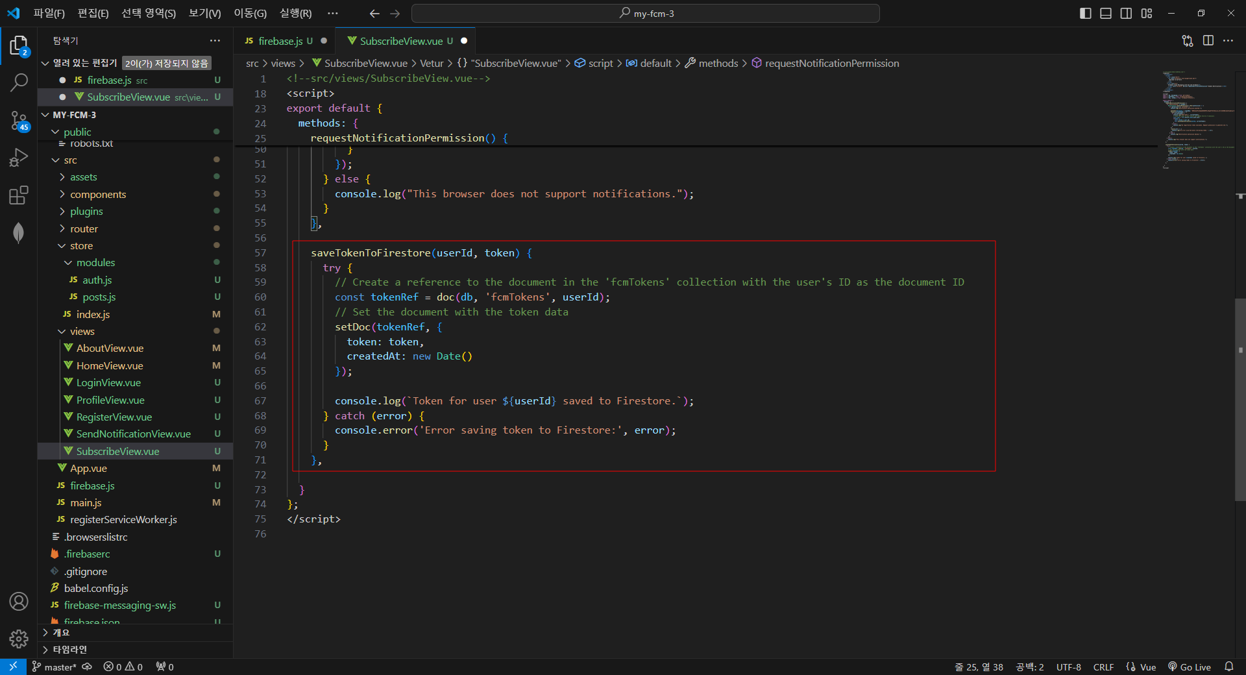Open the customize layout icon
This screenshot has width=1246, height=675.
tap(1147, 13)
